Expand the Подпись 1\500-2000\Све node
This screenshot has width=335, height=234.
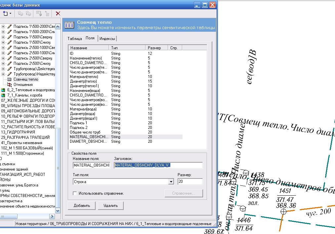coord(3,26)
